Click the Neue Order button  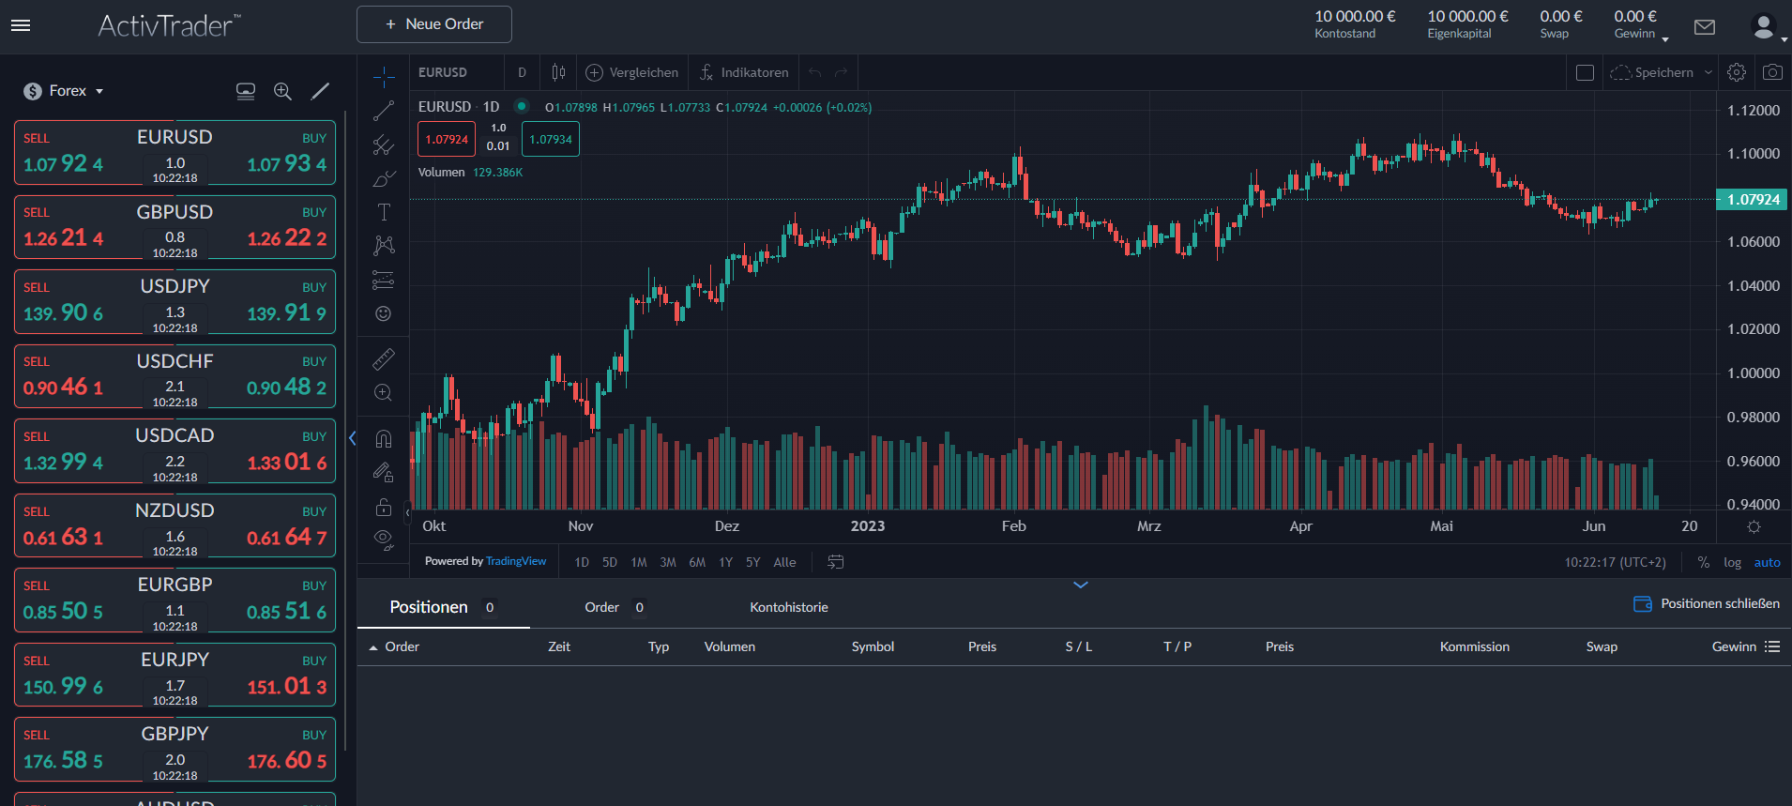[434, 24]
